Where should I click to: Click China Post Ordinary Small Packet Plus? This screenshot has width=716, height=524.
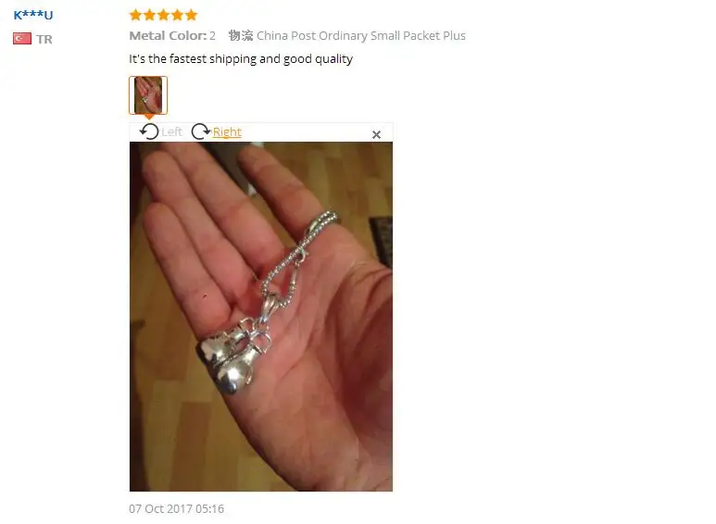(360, 35)
